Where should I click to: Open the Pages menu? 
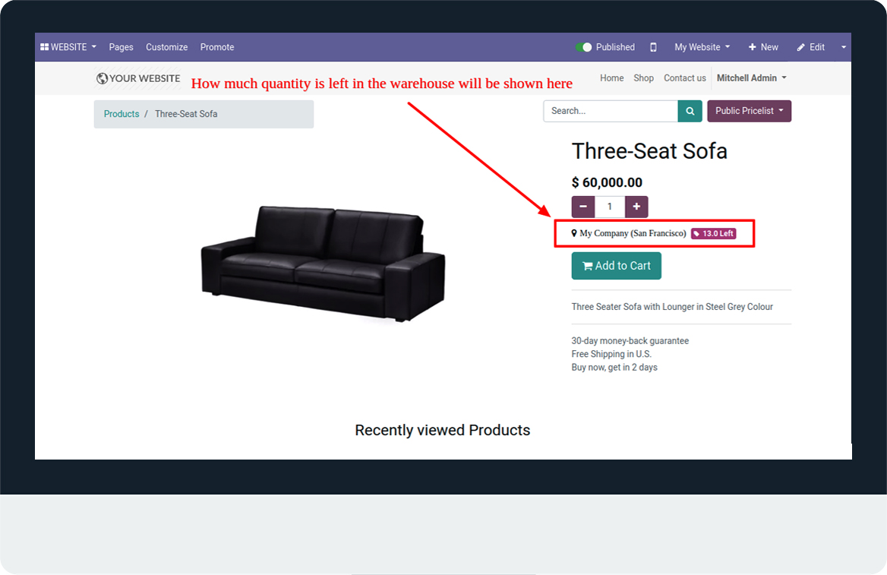(121, 47)
